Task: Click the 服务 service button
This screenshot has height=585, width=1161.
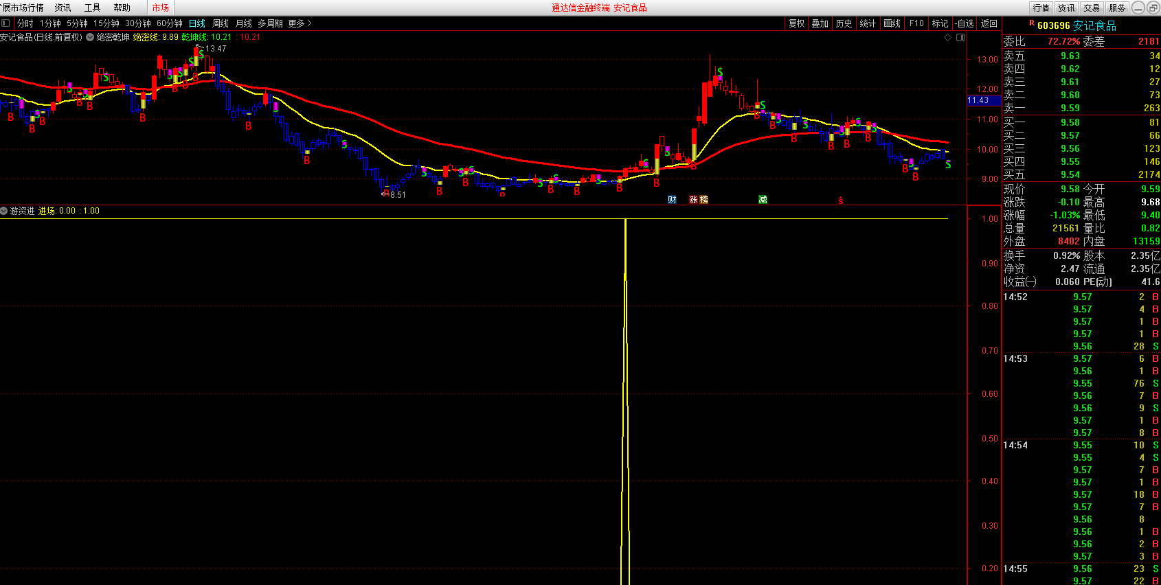Action: [x=1117, y=8]
